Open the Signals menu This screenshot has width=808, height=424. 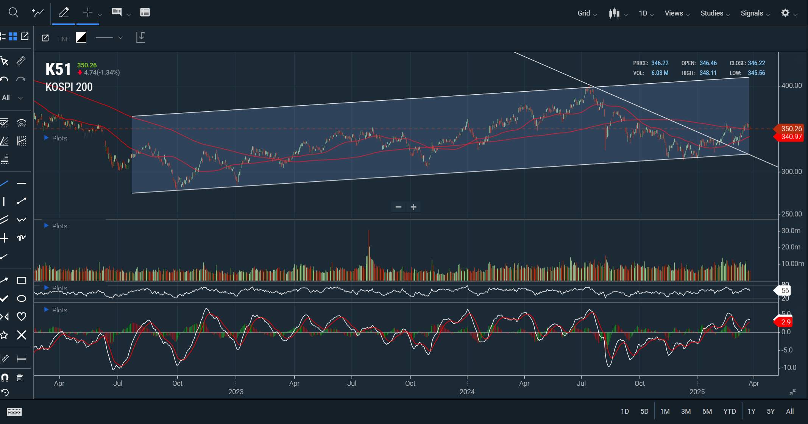(x=755, y=13)
